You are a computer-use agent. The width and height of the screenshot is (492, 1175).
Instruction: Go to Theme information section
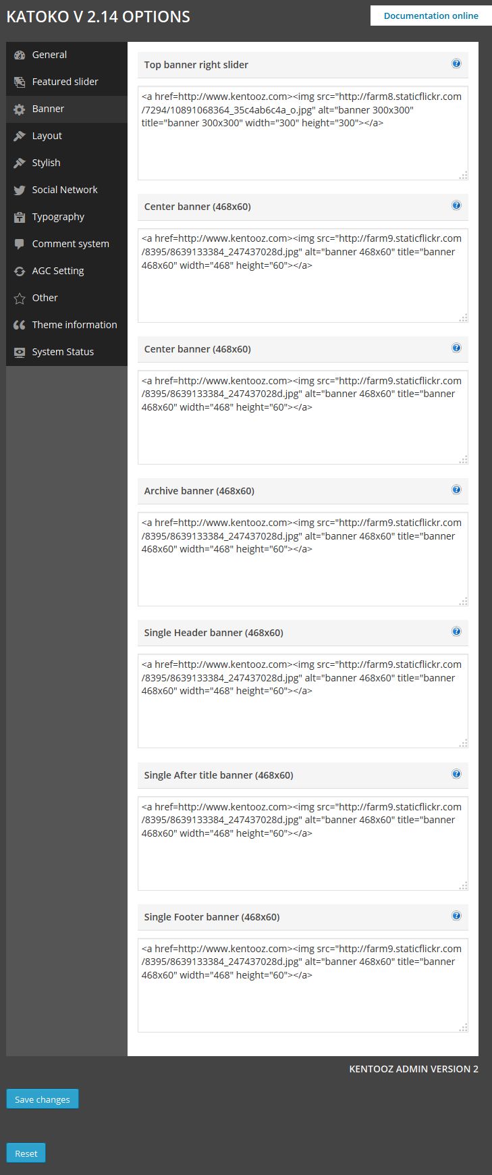coord(74,325)
